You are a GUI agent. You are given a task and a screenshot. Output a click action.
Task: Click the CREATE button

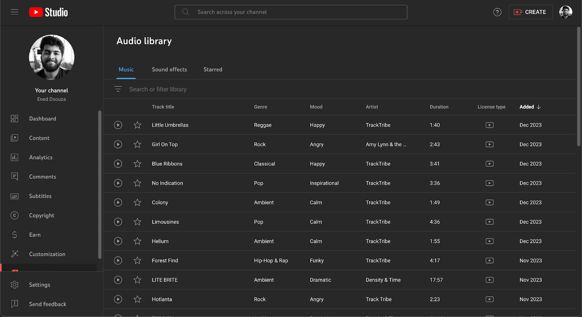530,12
